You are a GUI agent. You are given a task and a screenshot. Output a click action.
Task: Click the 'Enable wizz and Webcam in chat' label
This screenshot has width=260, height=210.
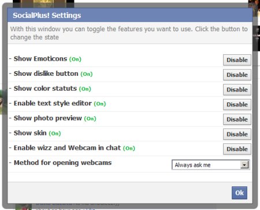pos(67,148)
